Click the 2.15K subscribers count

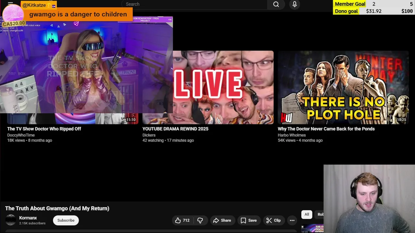(32, 223)
